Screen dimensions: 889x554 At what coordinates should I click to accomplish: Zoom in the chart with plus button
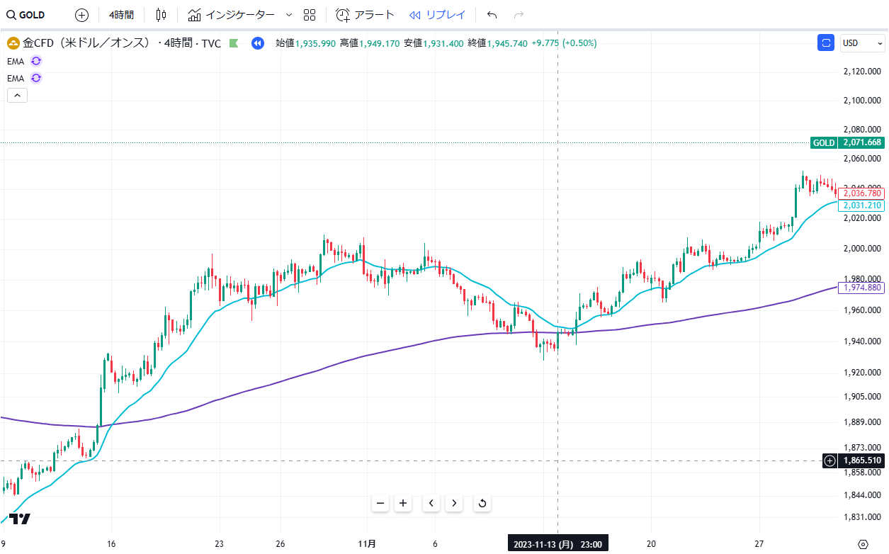click(x=403, y=504)
